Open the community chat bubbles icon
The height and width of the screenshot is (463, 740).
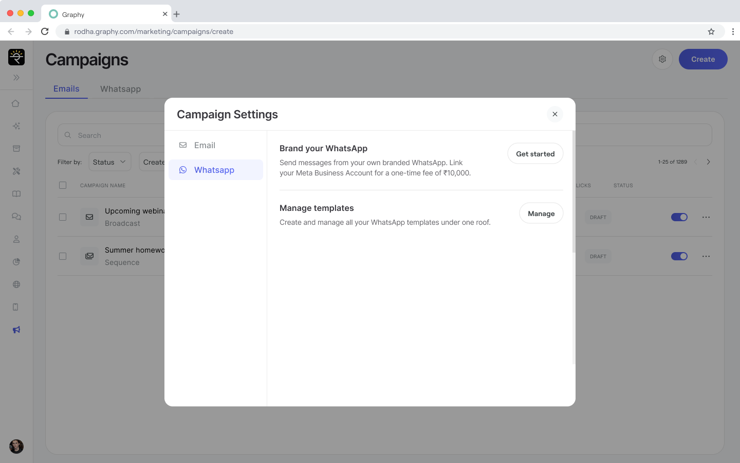click(x=16, y=217)
